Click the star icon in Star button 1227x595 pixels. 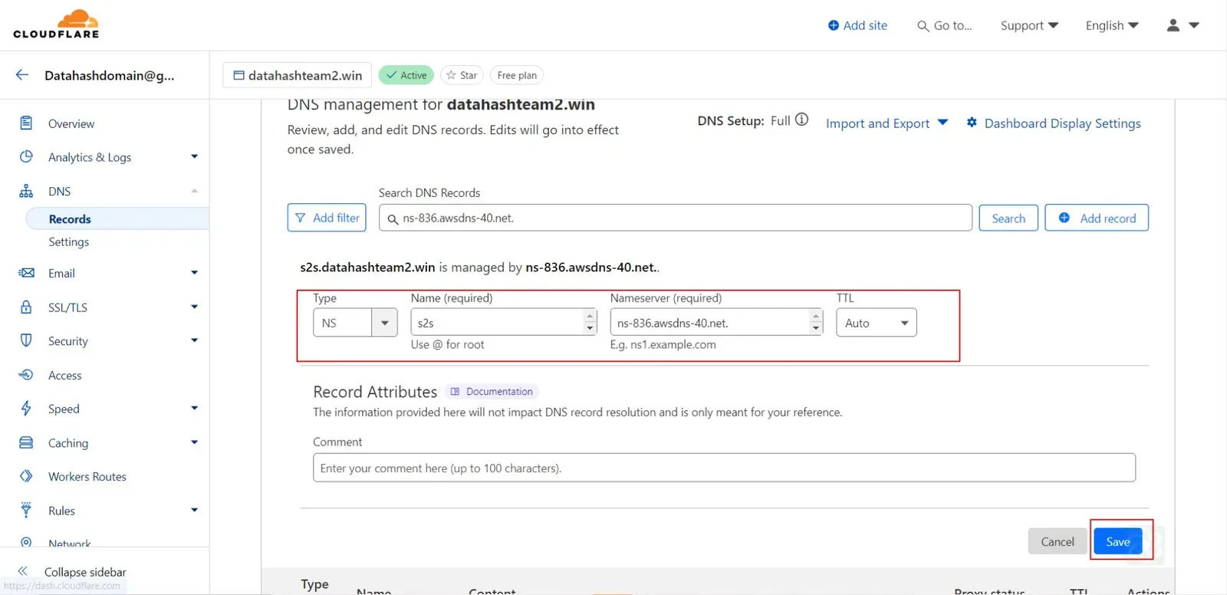click(451, 75)
